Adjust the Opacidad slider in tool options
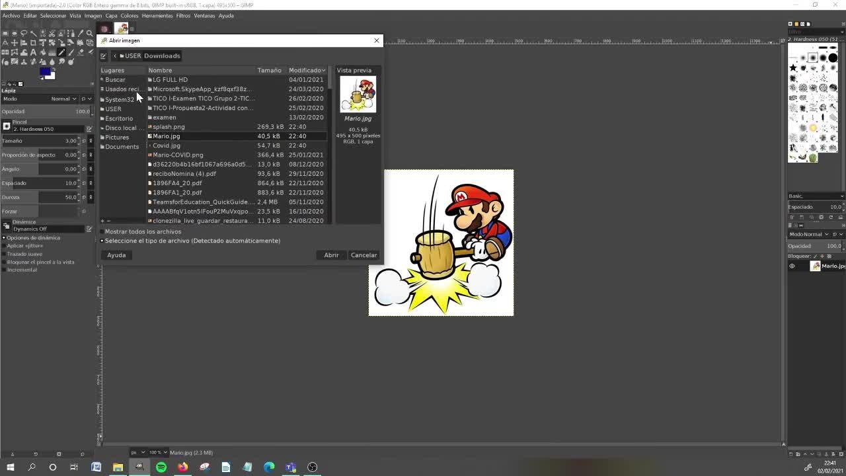The image size is (846, 476). pyautogui.click(x=45, y=112)
